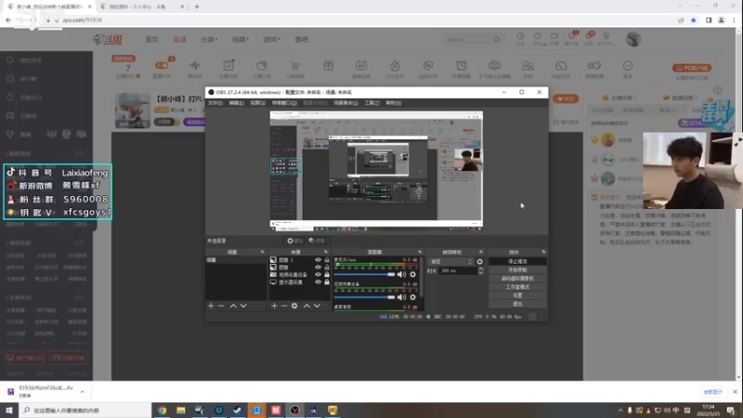Click the Douyu search input box
The width and height of the screenshot is (743, 418).
(x=468, y=40)
